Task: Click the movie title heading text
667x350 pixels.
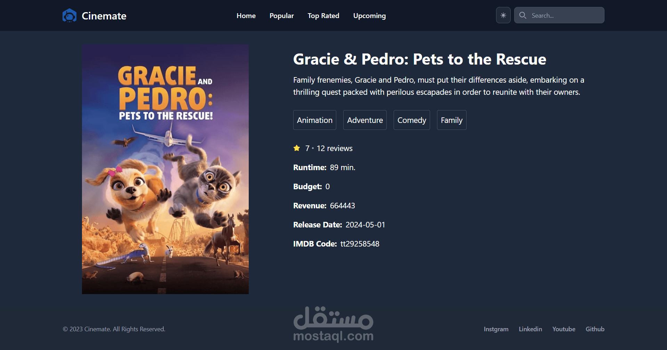Action: (x=420, y=59)
